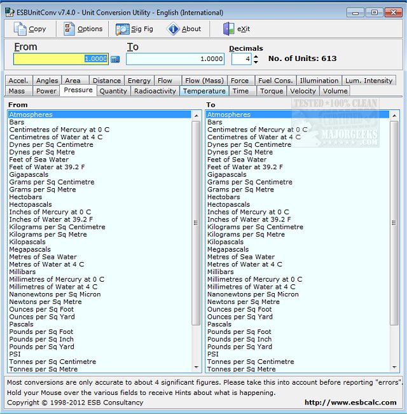Image resolution: width=407 pixels, height=414 pixels.
Task: Click the Decimals number field
Action: coord(242,59)
